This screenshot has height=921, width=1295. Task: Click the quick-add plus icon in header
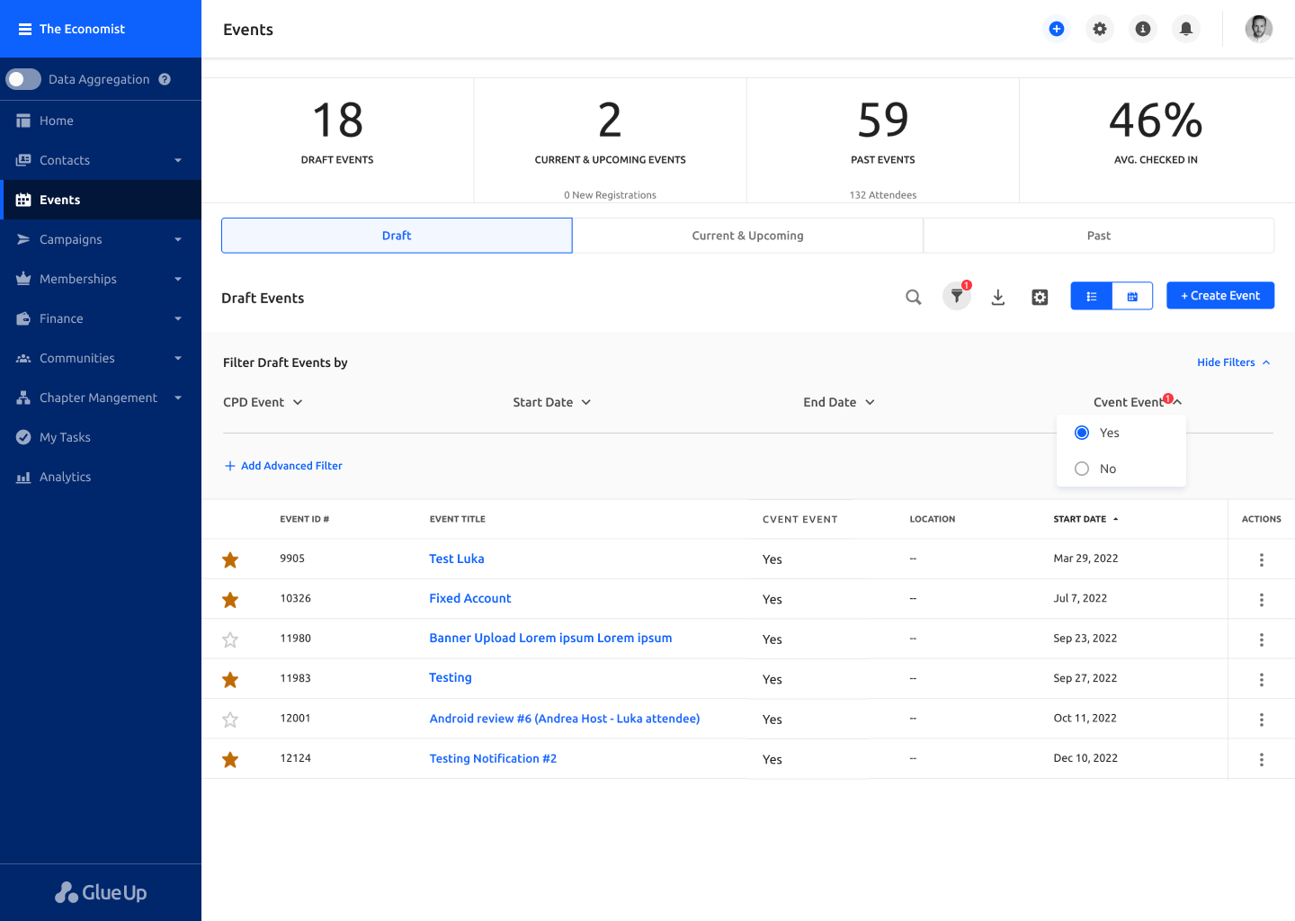[x=1056, y=28]
